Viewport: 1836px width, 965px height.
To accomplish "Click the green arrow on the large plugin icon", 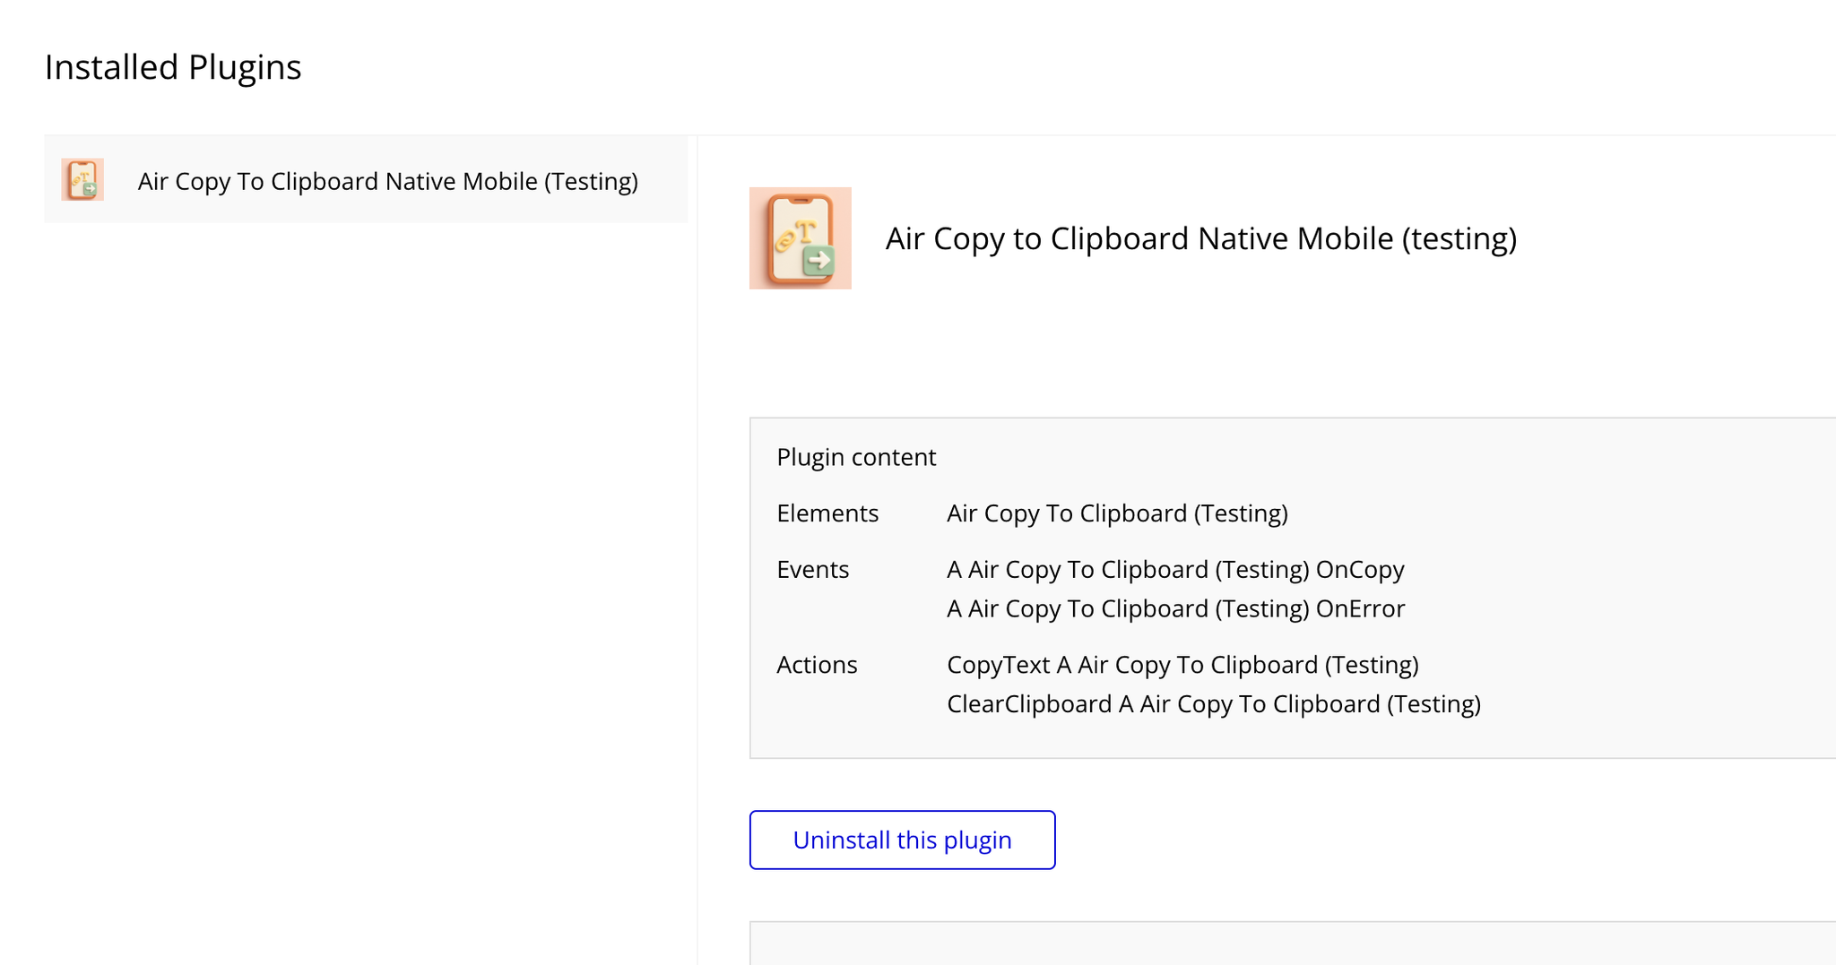I will coord(818,262).
